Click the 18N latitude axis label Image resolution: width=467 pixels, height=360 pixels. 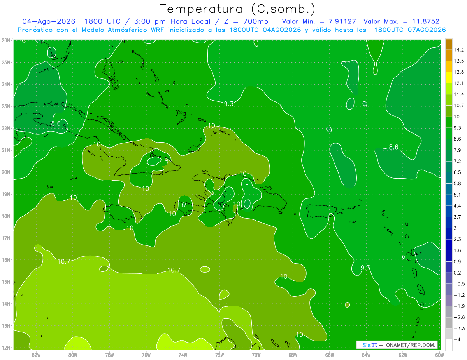[x=5, y=216]
